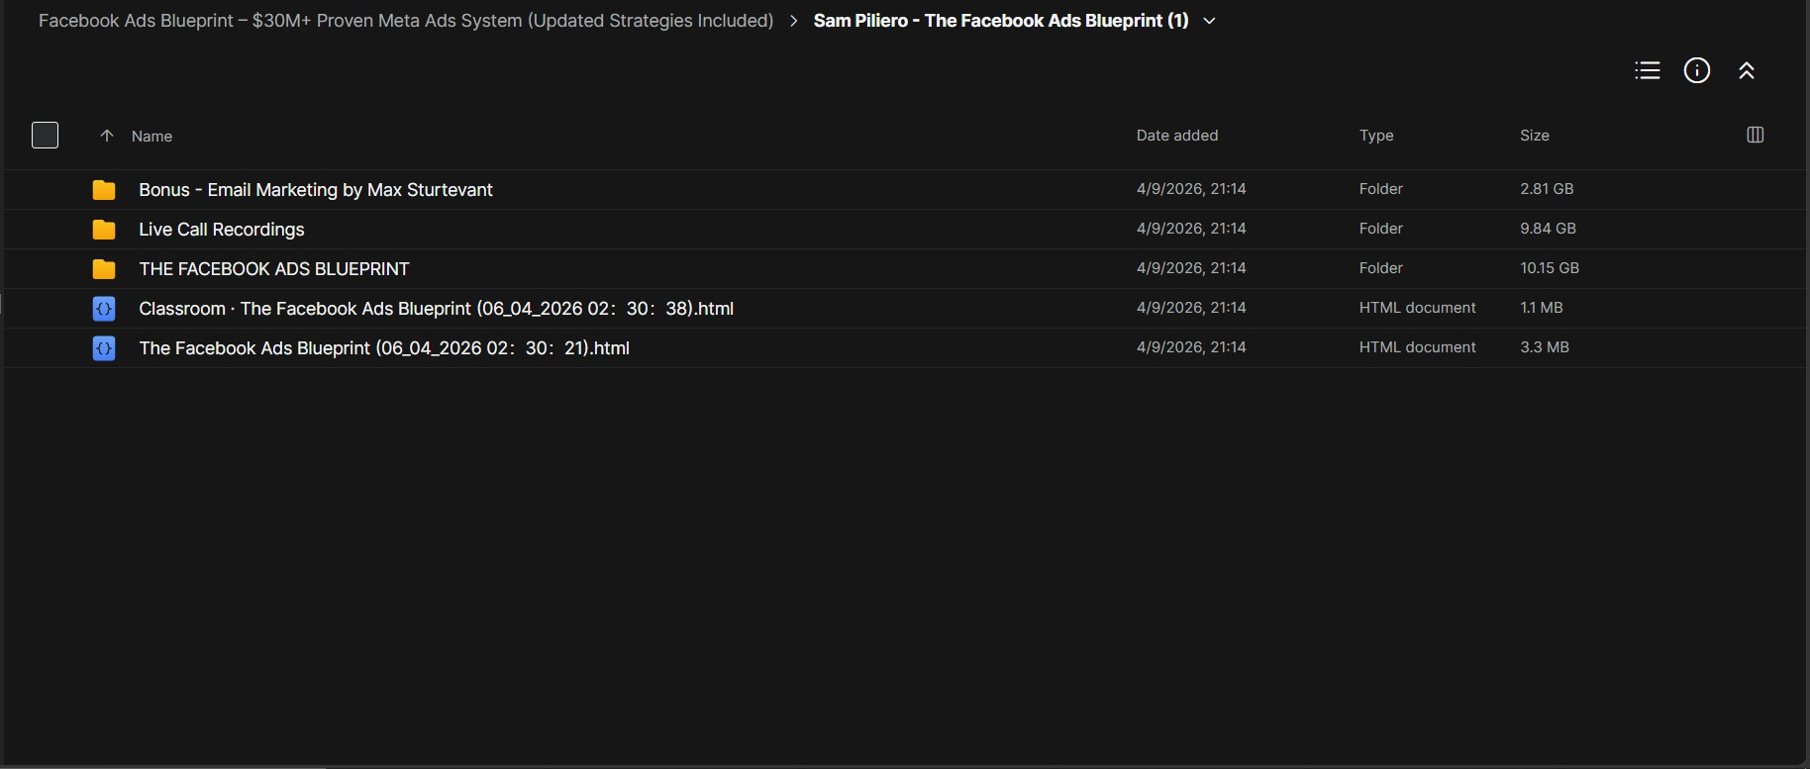Image resolution: width=1810 pixels, height=769 pixels.
Task: Tick the select-all checkbox in header
Action: [45, 135]
